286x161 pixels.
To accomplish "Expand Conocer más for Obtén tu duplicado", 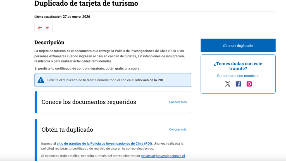I will 178,130.
